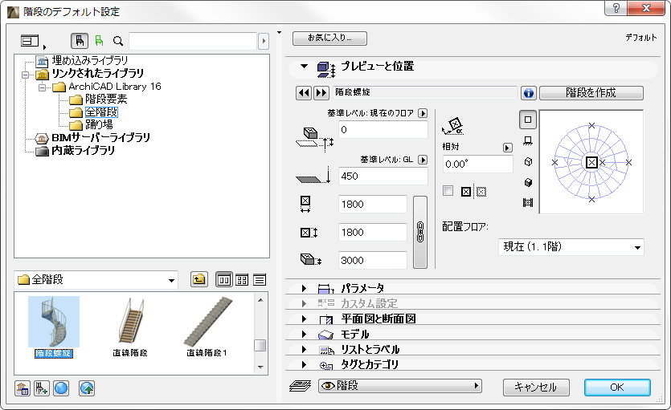Click the 階段を作成 button
Image resolution: width=671 pixels, height=410 pixels.
click(x=591, y=93)
